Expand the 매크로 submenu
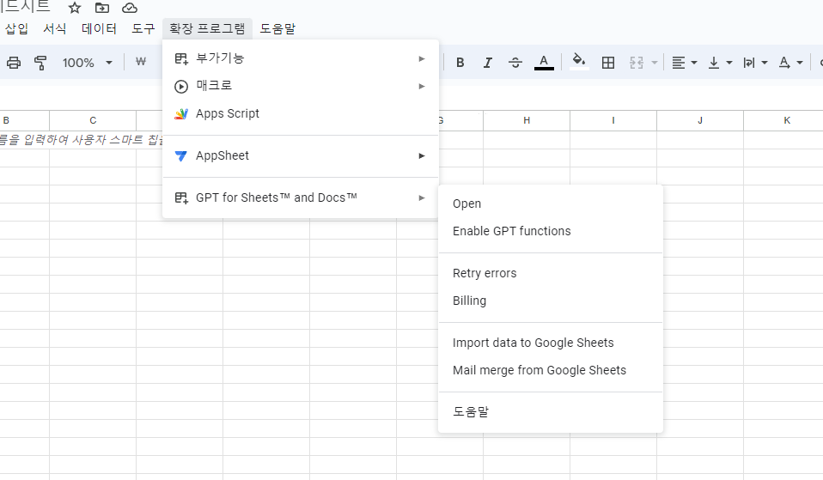 point(300,86)
